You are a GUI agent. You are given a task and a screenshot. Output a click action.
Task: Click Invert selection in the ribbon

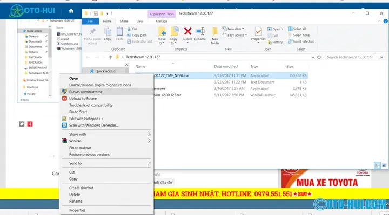[301, 41]
